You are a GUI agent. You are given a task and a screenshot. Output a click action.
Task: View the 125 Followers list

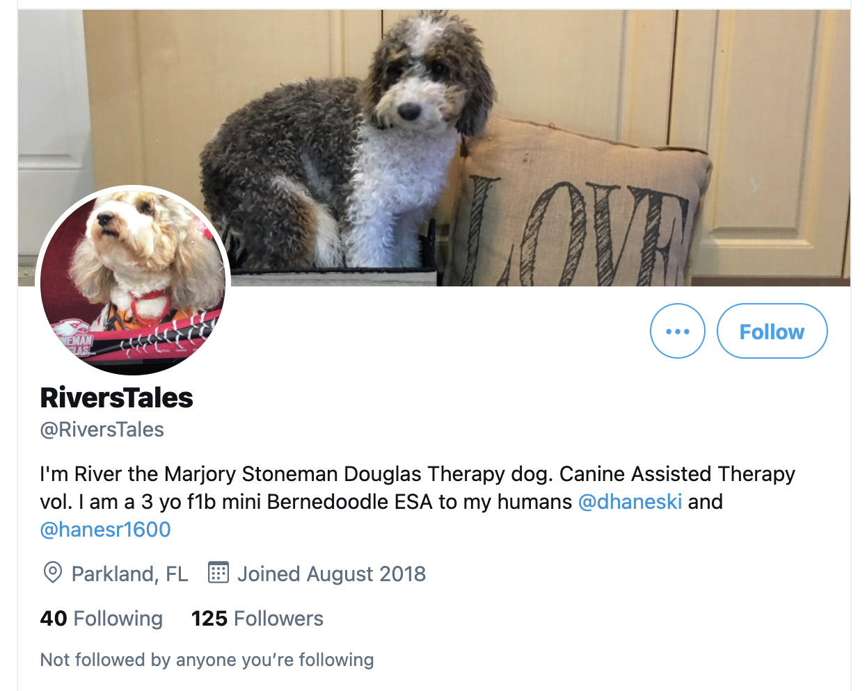click(x=257, y=618)
